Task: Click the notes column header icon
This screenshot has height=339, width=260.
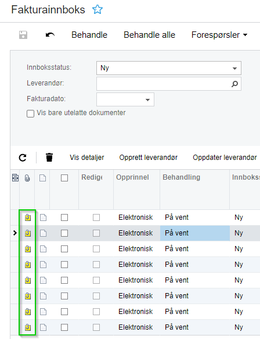Action: 43,178
